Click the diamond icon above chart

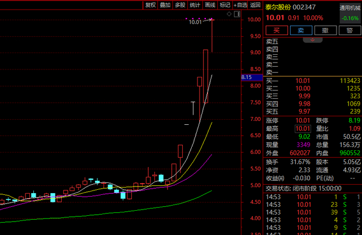coord(229,14)
